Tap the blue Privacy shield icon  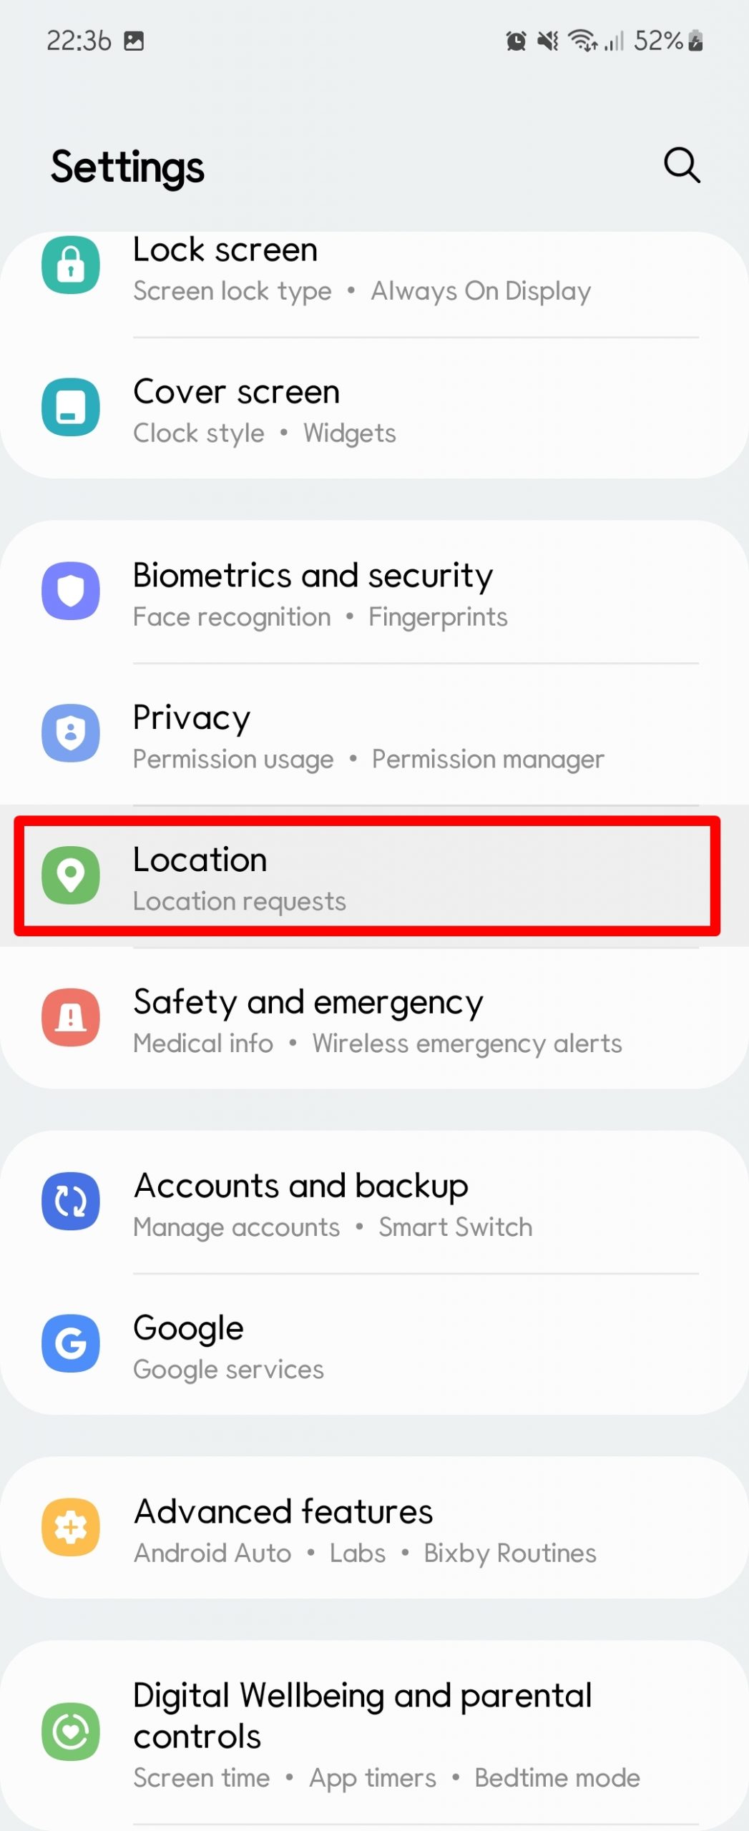point(71,733)
